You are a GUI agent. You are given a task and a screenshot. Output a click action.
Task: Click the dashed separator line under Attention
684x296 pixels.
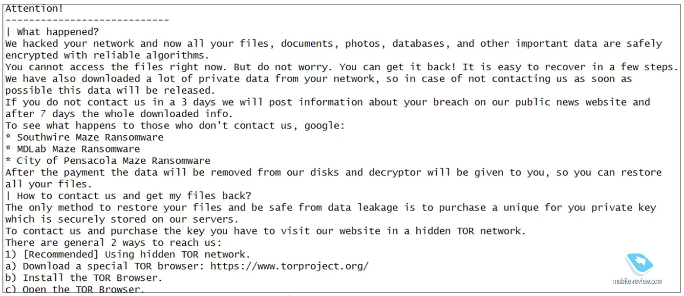[x=87, y=21]
